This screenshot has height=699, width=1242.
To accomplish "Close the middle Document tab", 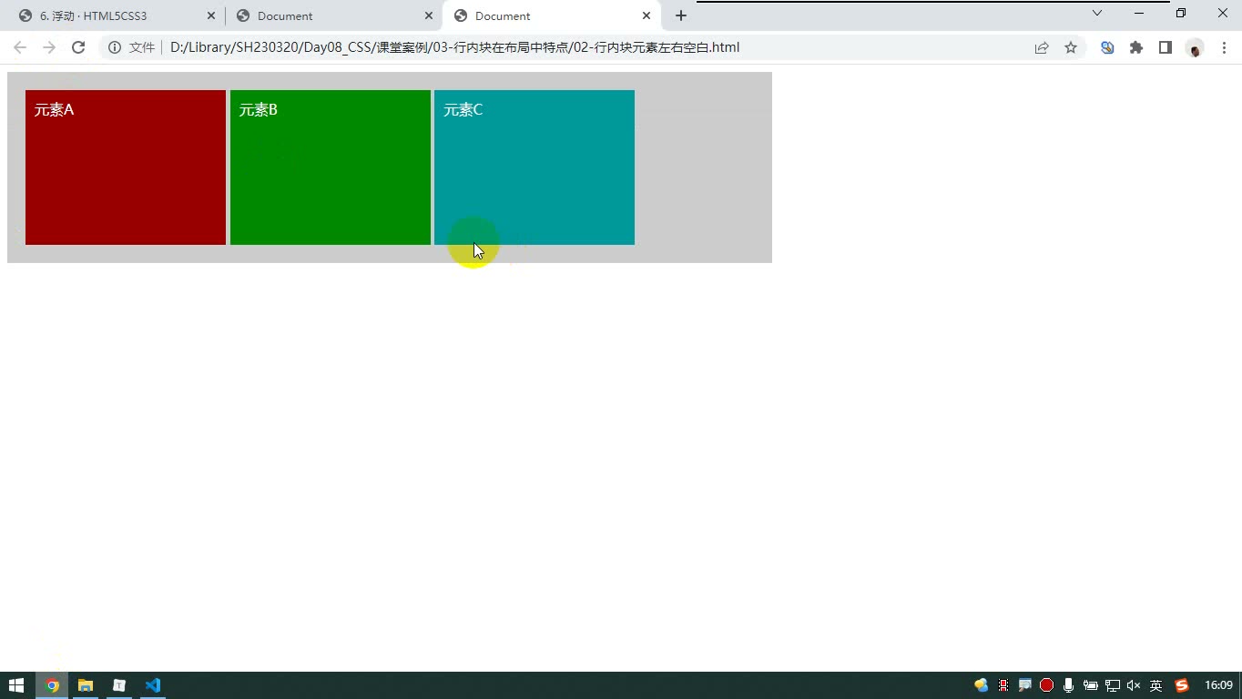I will coord(429,15).
